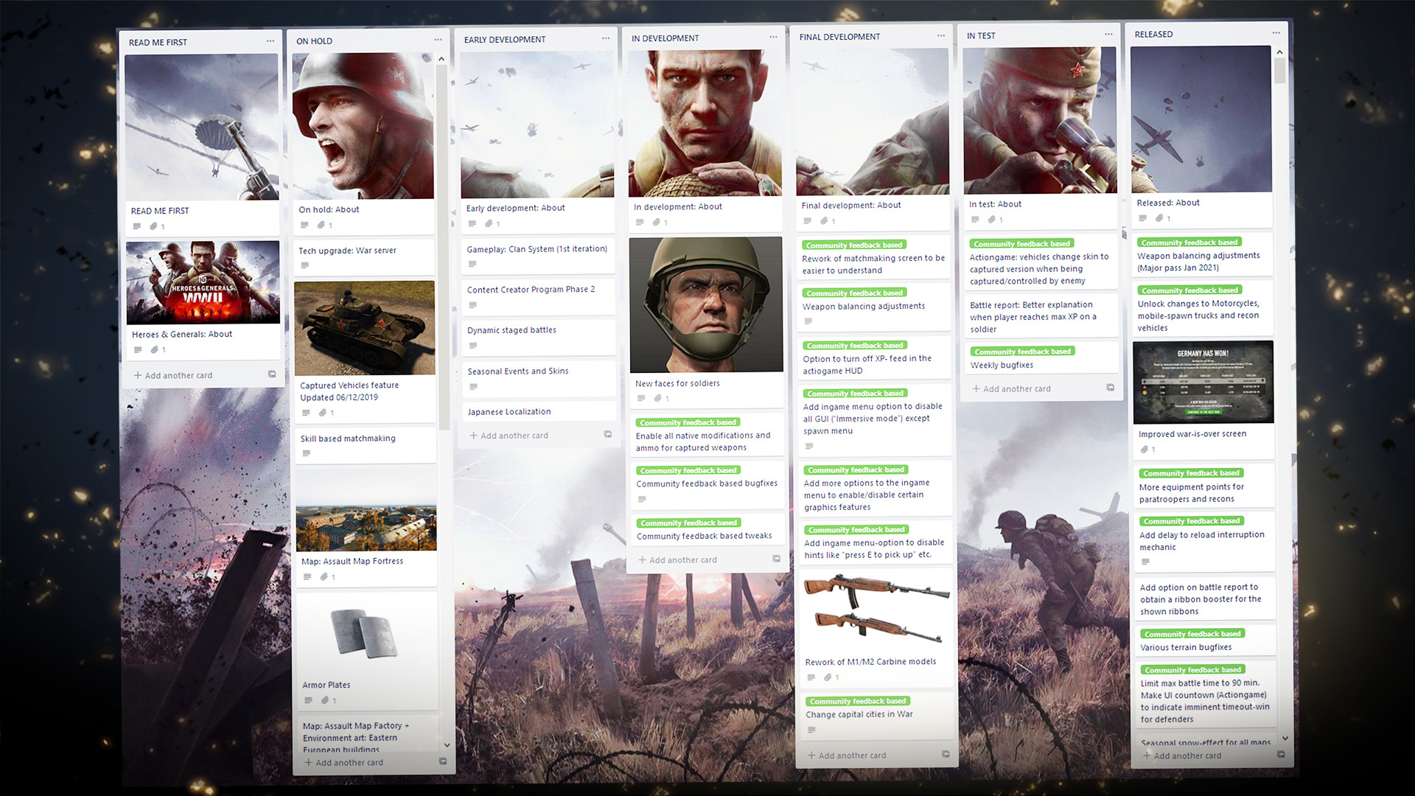Open the IN TEST list options menu
Image resolution: width=1415 pixels, height=796 pixels.
point(1108,35)
